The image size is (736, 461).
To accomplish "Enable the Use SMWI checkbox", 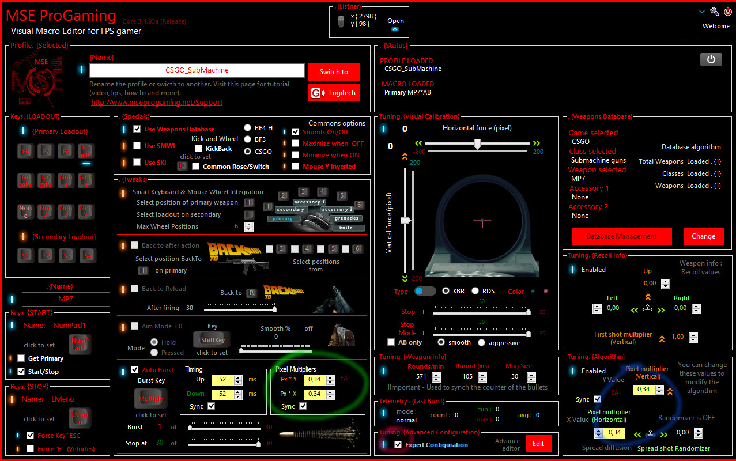I will [137, 146].
